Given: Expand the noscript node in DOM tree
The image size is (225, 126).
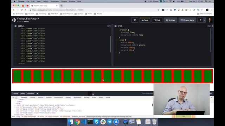Looking at the screenshot, I should coord(15,115).
